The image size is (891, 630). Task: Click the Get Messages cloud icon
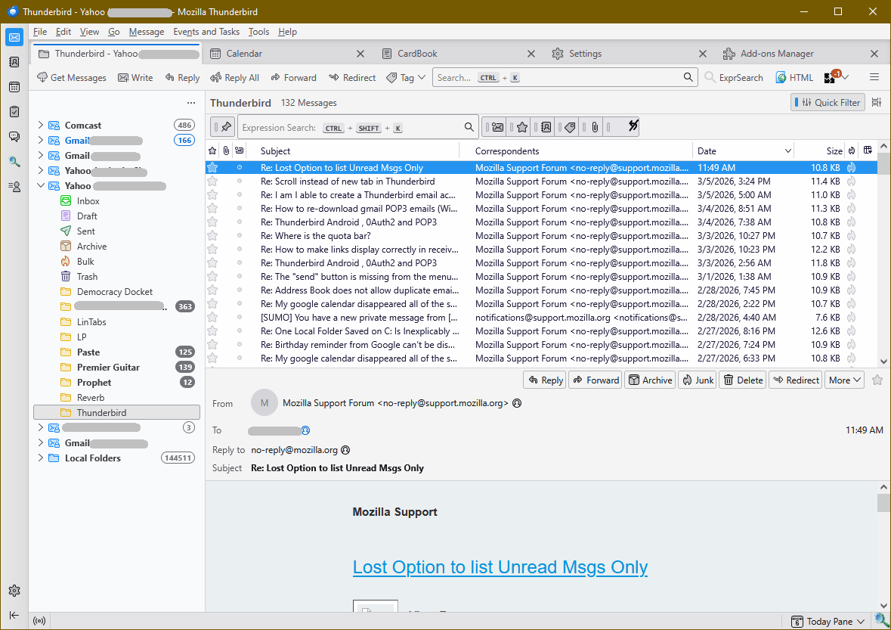pos(42,78)
